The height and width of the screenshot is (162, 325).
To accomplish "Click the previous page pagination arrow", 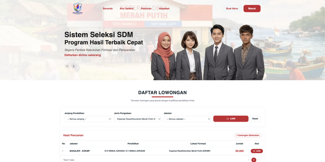I will [248, 160].
